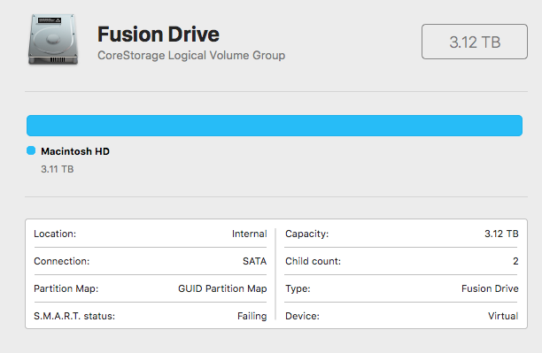Click the Fusion Drive type value
This screenshot has height=353, width=542.
pyautogui.click(x=490, y=288)
